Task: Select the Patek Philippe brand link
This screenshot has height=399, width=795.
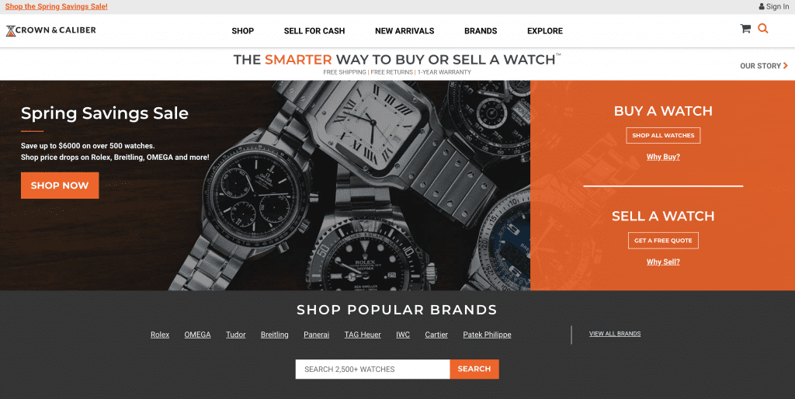Action: point(487,335)
